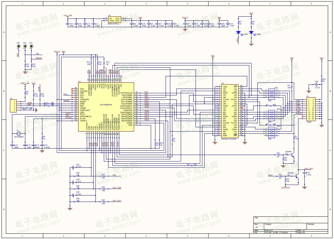
Task: Click the JLINK_V7.SchDoc file path text
Action: click(x=276, y=233)
